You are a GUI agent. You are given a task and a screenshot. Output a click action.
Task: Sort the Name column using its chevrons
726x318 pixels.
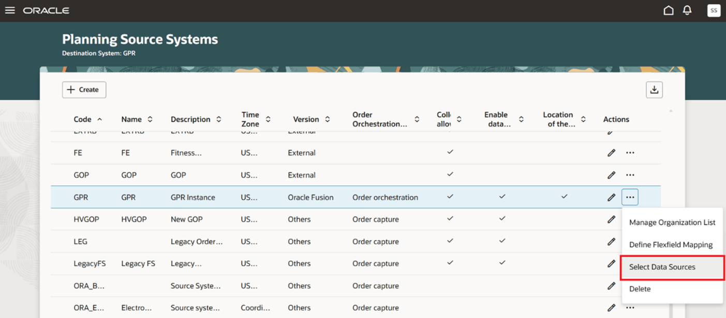(149, 119)
